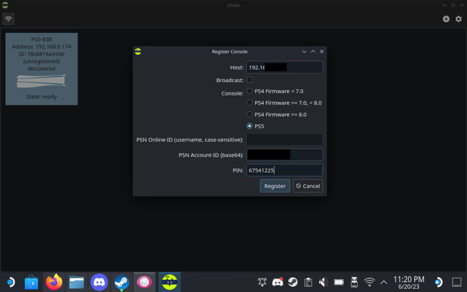
Task: Open the application launcher in taskbar
Action: point(10,282)
